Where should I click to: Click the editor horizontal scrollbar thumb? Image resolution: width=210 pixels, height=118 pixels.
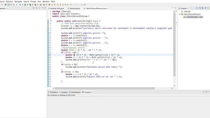[105, 88]
